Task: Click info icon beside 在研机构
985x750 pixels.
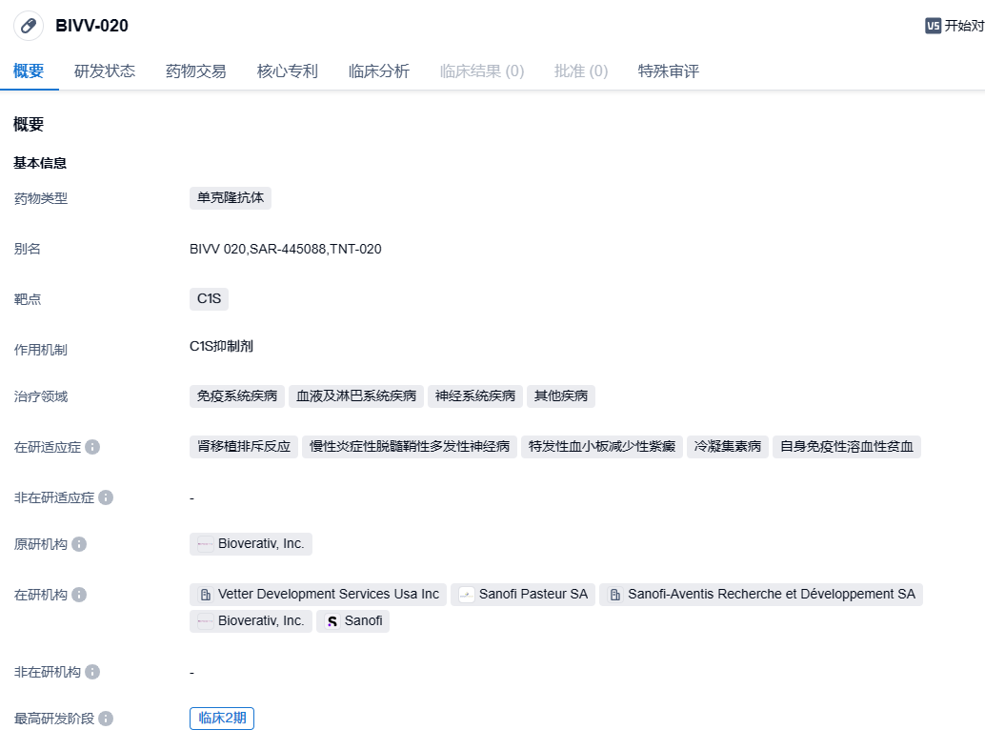Action: pos(79,595)
